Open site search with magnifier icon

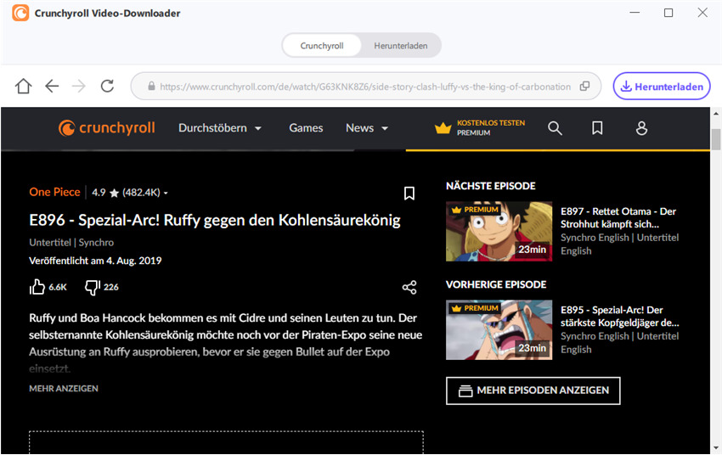(x=555, y=128)
